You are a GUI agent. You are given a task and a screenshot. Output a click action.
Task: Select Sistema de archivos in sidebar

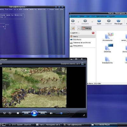click(83, 43)
